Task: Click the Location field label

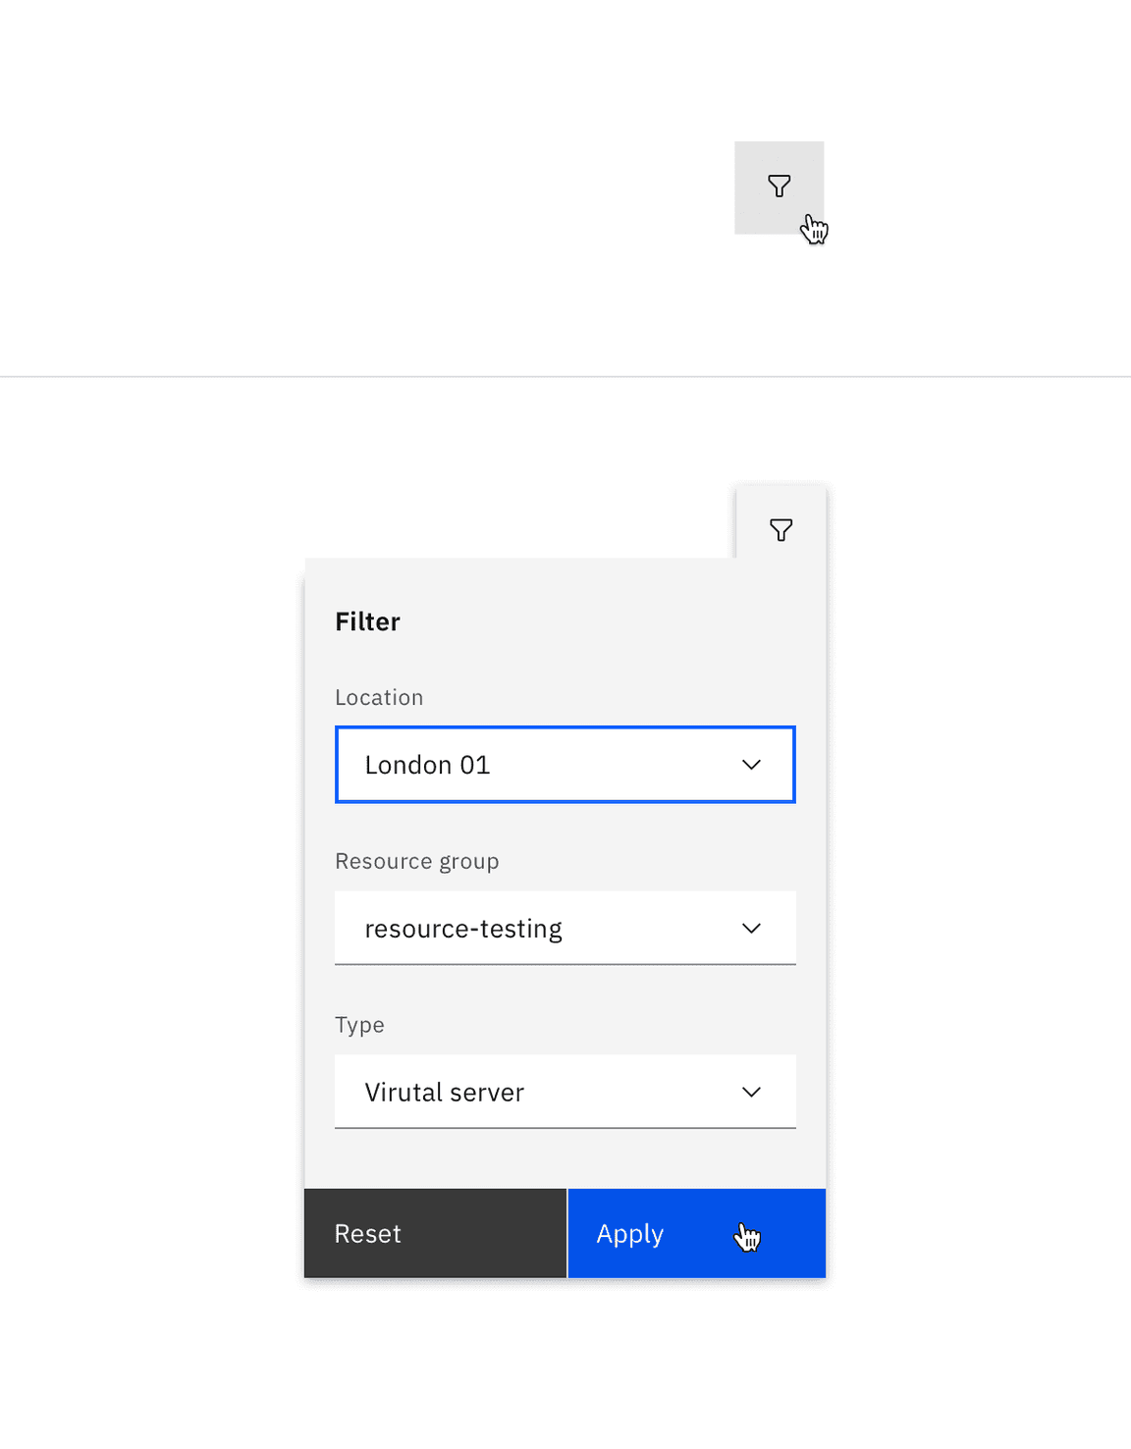Action: 379,697
